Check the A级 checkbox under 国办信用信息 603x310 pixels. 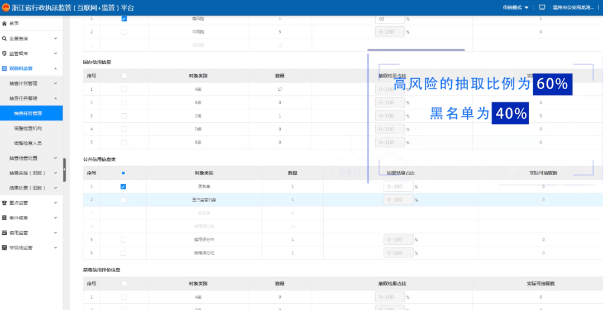pyautogui.click(x=124, y=89)
